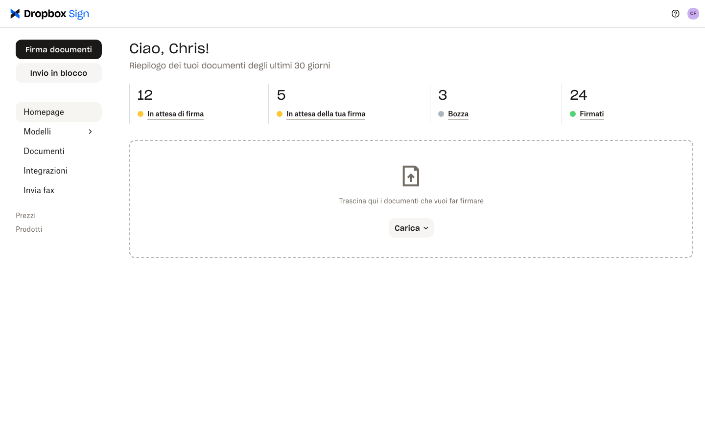Select Homepage in the sidebar
The width and height of the screenshot is (705, 440).
[44, 112]
